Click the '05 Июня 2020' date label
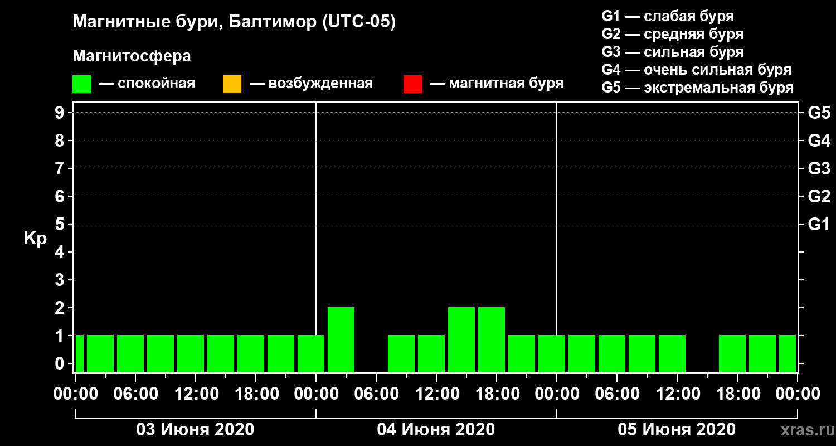Screen dimensions: 836x446 [677, 430]
